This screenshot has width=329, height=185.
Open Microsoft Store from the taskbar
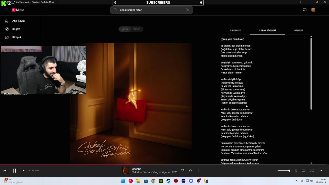146,181
